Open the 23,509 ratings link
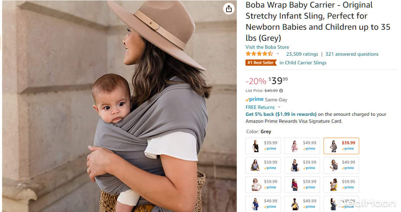The width and height of the screenshot is (401, 212). [x=302, y=54]
